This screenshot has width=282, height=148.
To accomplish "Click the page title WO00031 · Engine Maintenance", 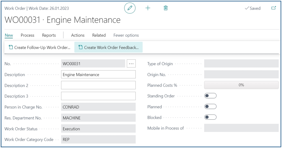I will click(62, 20).
